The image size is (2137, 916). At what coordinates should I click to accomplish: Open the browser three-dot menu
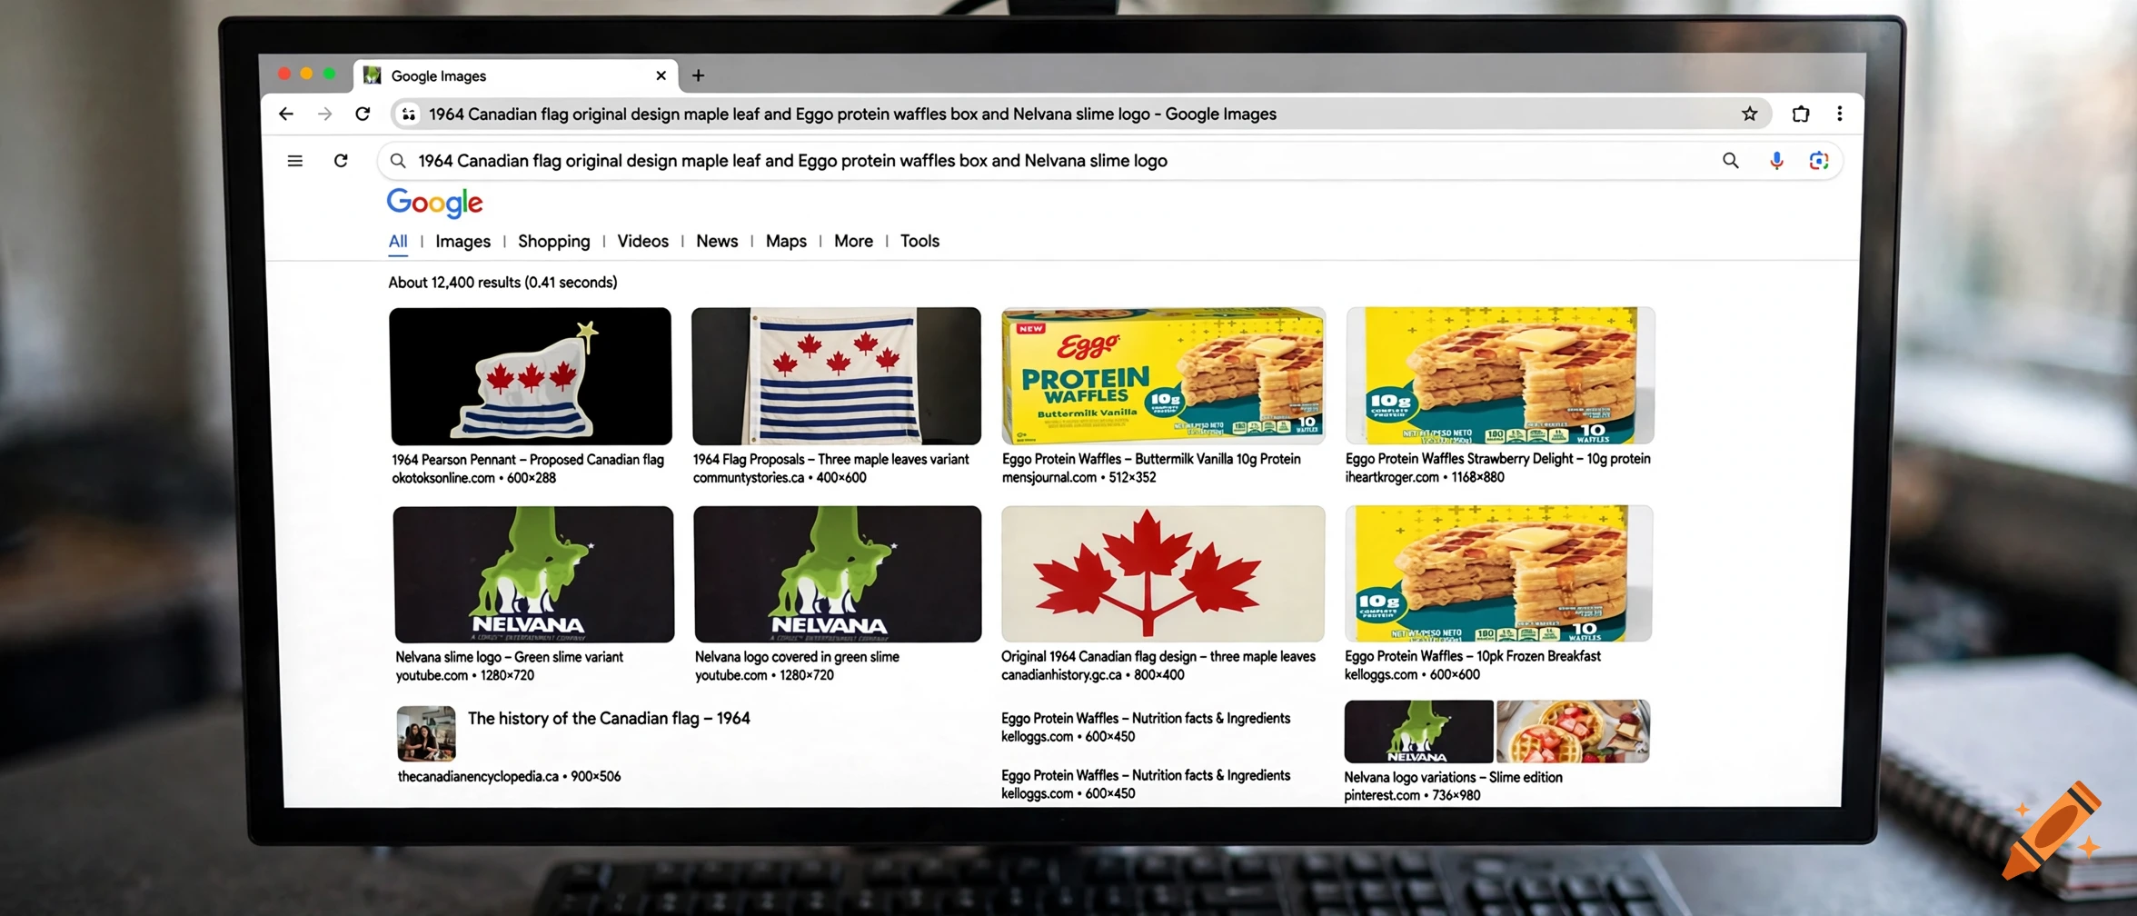(x=1840, y=114)
